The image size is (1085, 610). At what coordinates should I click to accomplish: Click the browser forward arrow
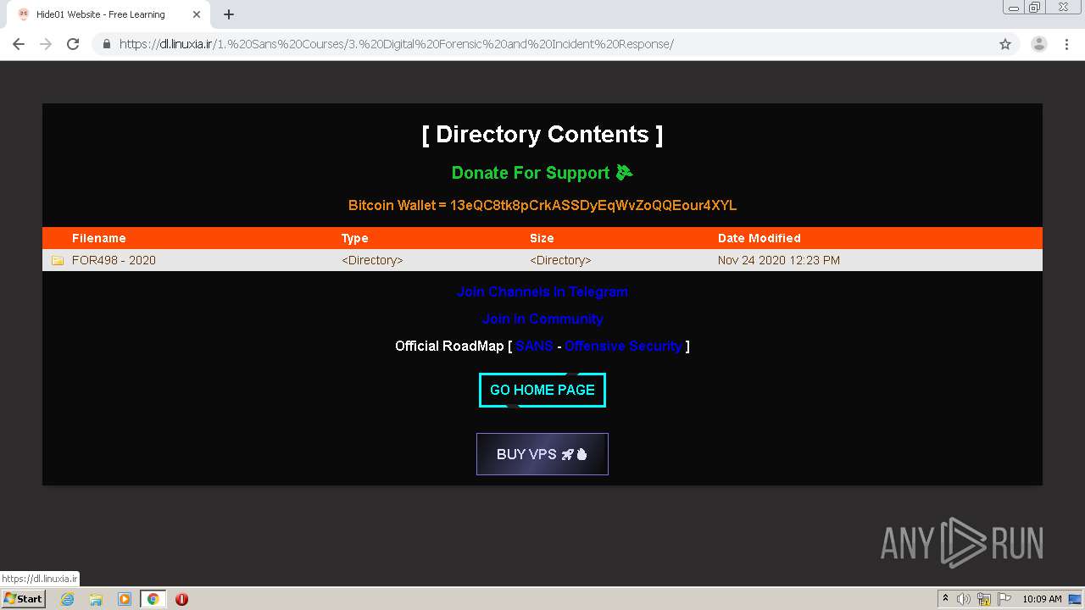pos(46,44)
